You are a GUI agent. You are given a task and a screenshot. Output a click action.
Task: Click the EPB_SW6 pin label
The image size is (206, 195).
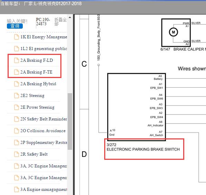[157, 99]
